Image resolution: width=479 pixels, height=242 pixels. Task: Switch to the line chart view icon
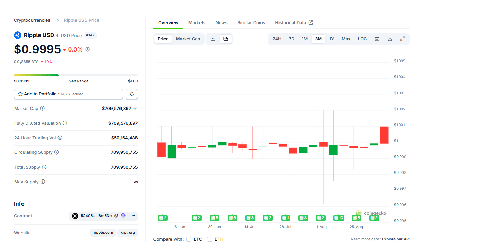click(x=213, y=39)
